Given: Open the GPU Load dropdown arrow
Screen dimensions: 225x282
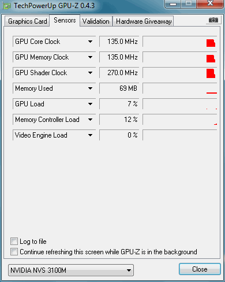Looking at the screenshot, I should pos(90,104).
